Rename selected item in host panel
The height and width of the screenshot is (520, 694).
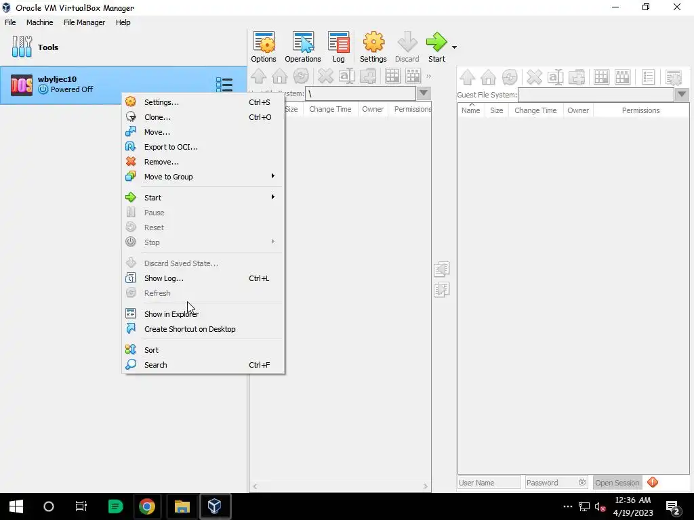point(347,76)
